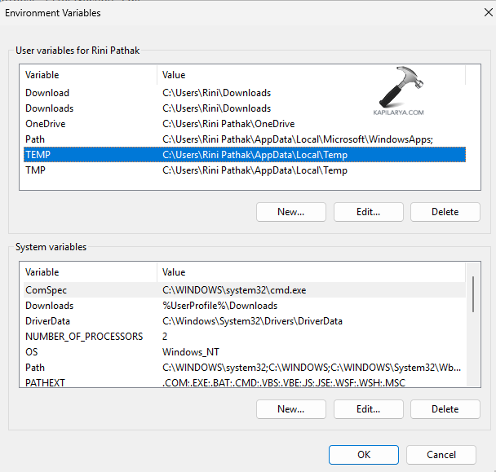Select the DriverData system variable
Image resolution: width=496 pixels, height=472 pixels.
pos(242,321)
